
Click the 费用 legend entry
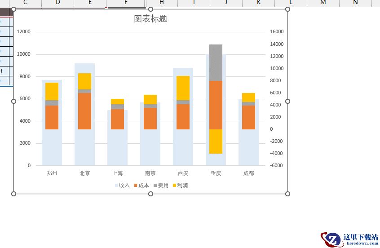(x=161, y=186)
